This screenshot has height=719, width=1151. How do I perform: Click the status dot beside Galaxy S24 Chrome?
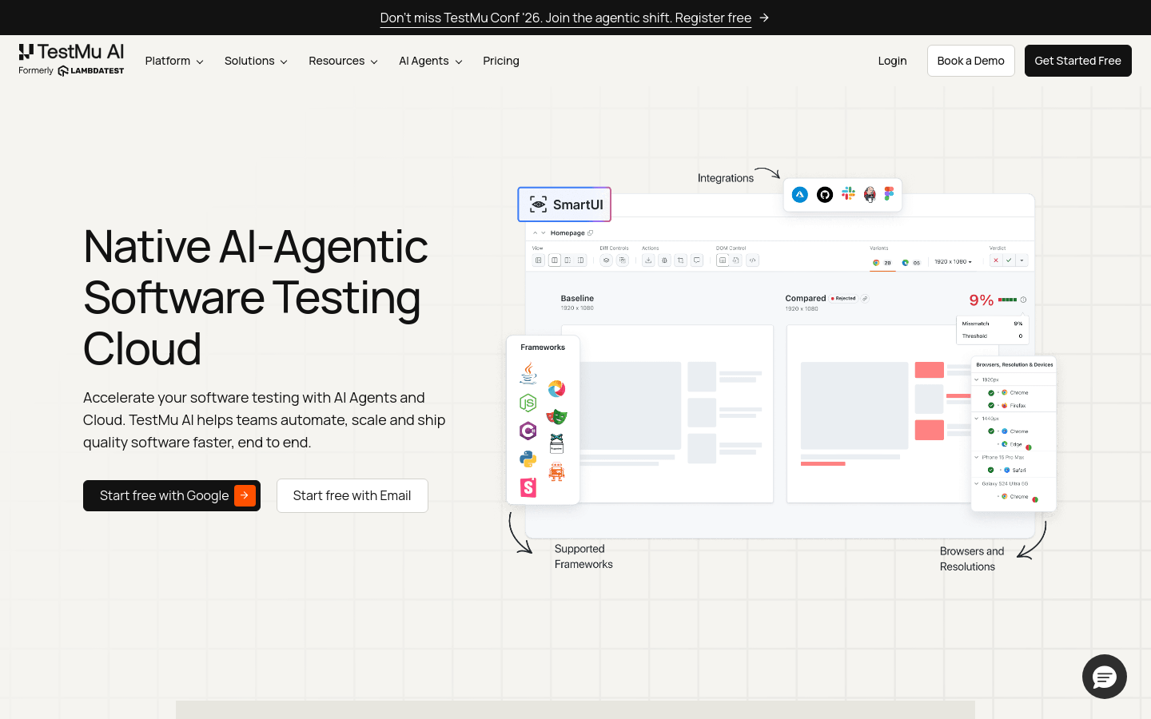[x=1035, y=499]
